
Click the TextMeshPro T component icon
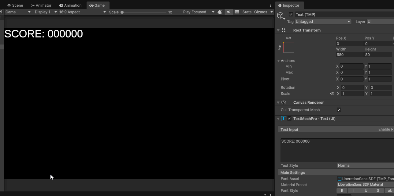(284, 119)
